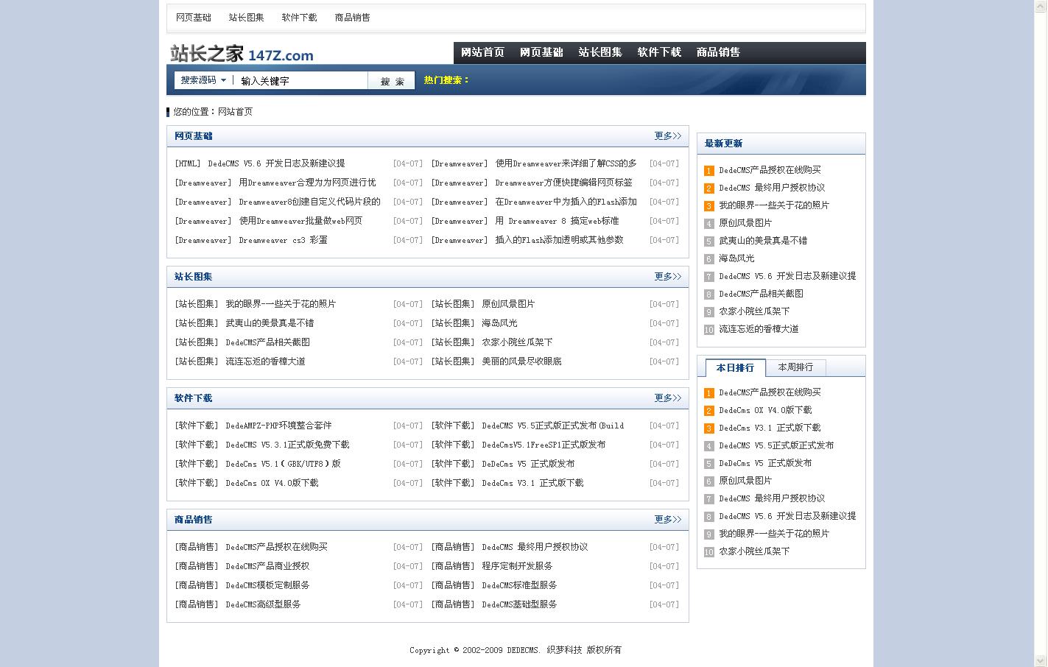
Task: Open 站长图集 in the dark navigation bar
Action: pos(600,52)
